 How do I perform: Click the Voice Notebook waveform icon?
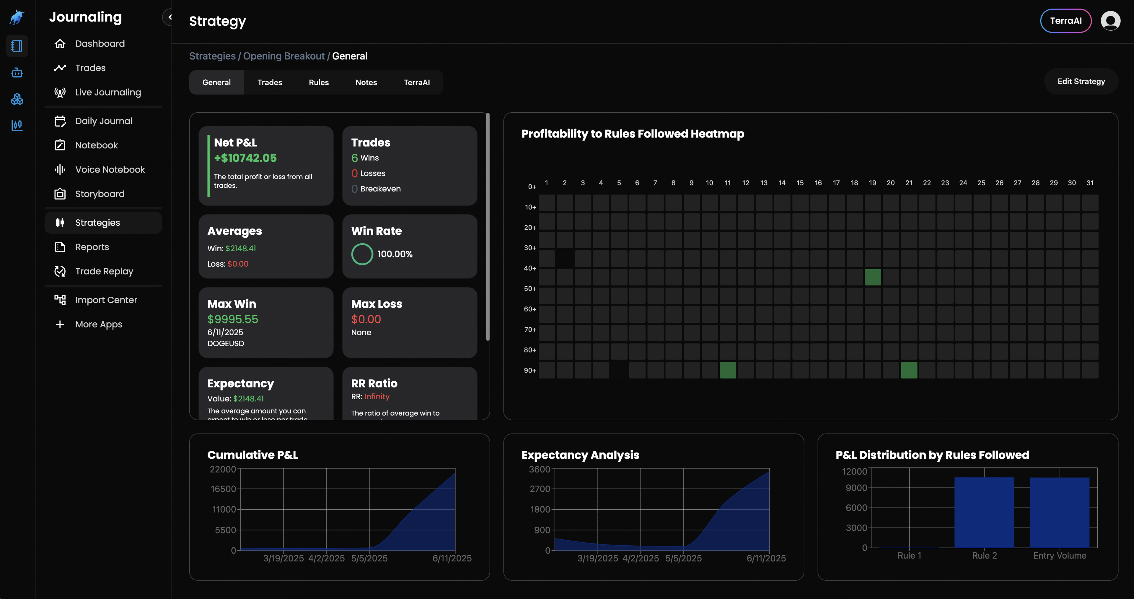click(60, 170)
